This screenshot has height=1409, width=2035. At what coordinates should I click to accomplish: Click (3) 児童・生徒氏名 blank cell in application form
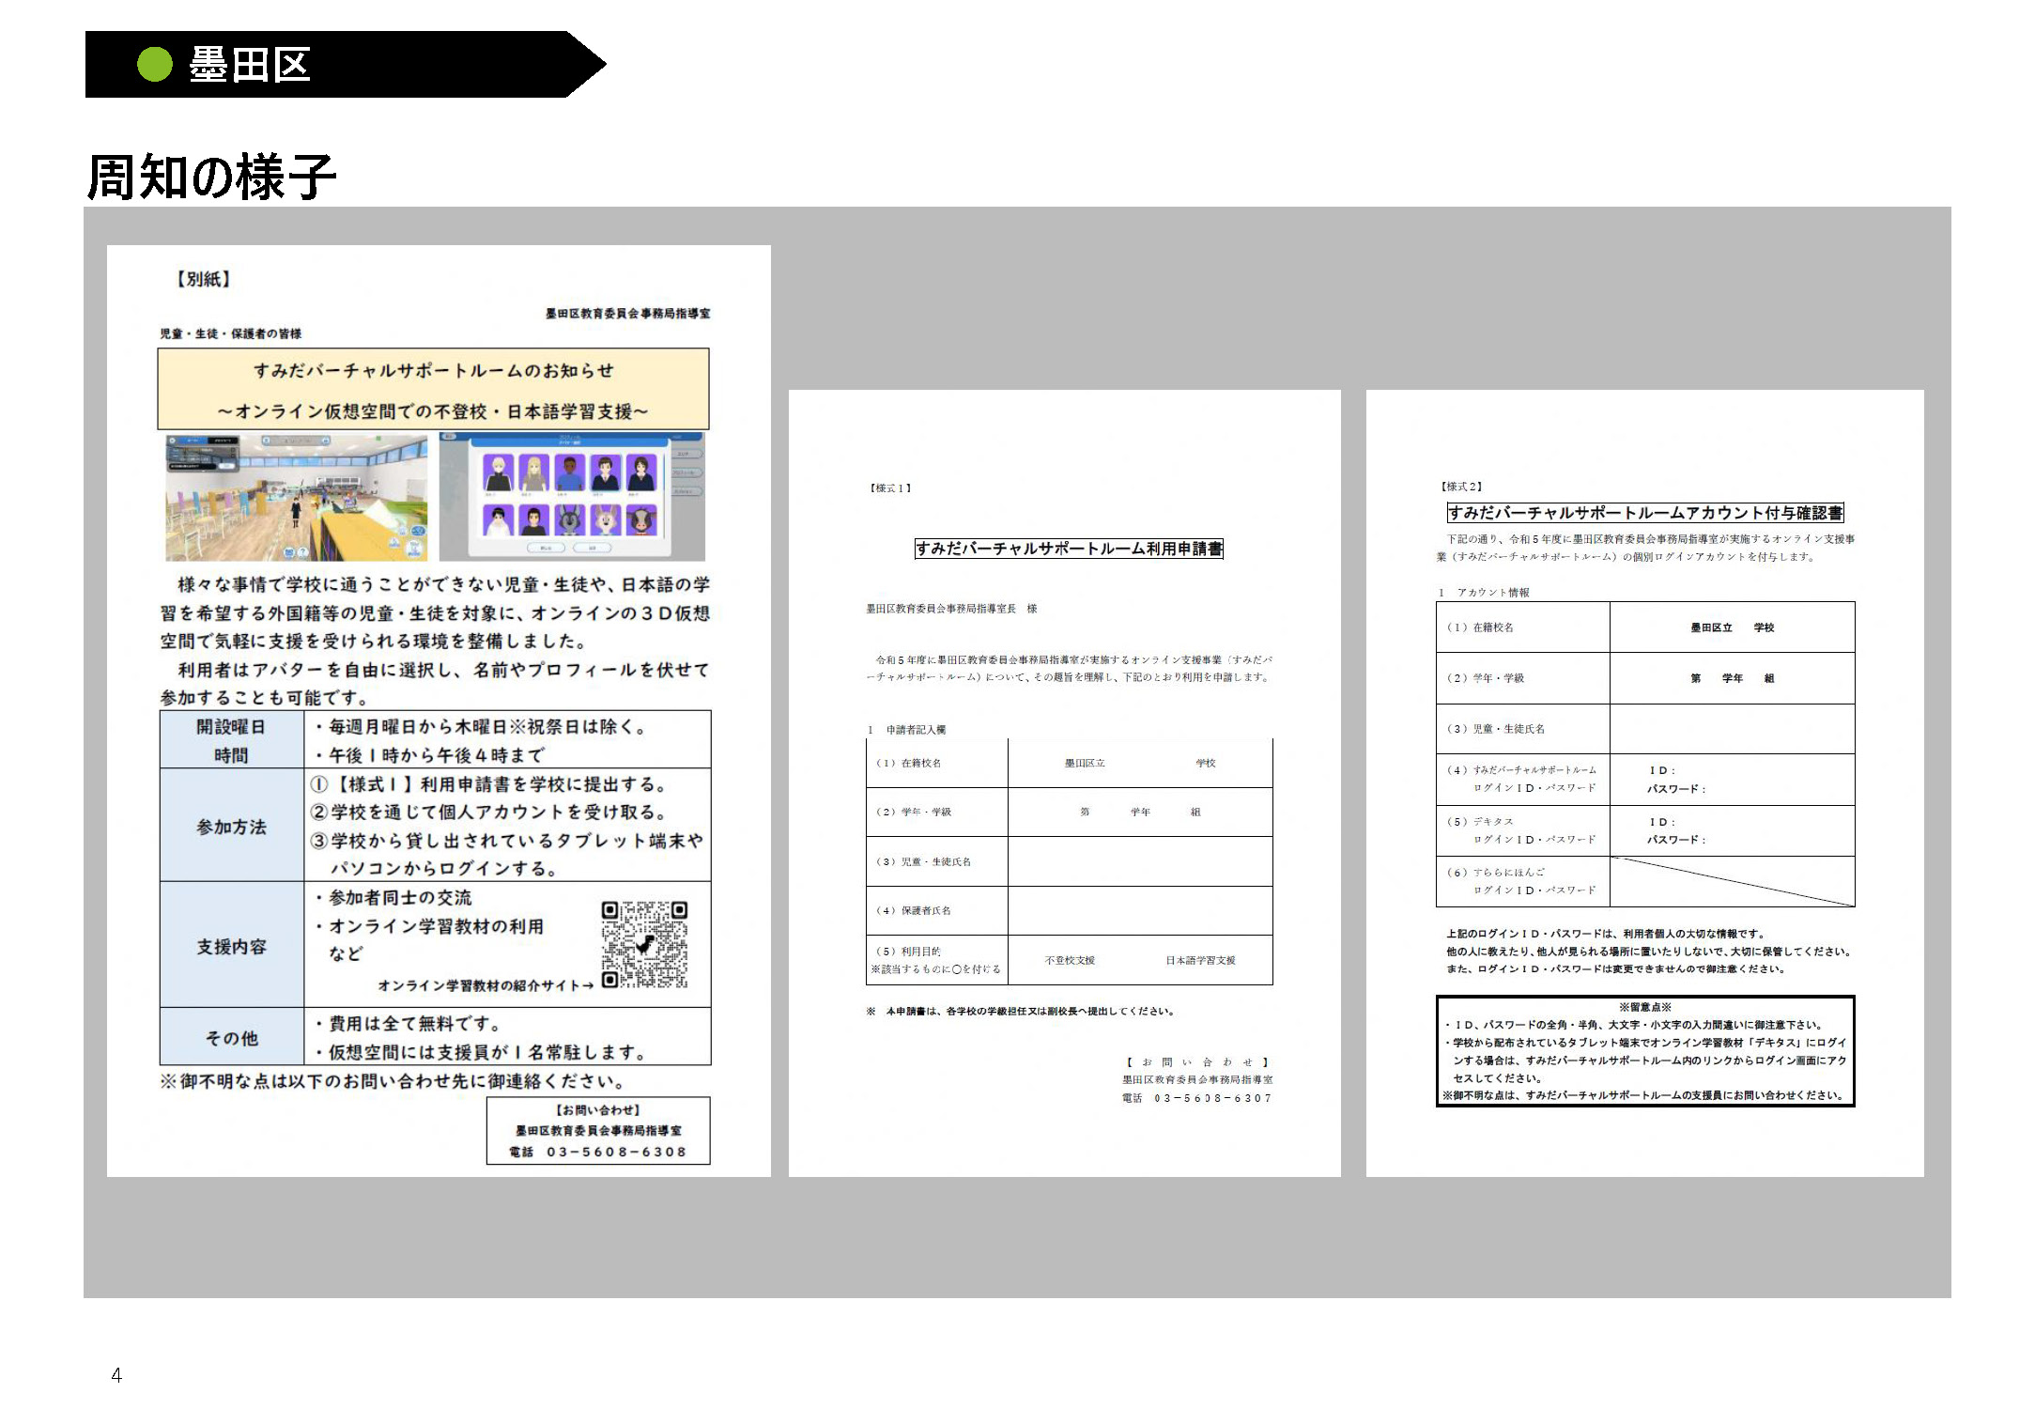1140,861
